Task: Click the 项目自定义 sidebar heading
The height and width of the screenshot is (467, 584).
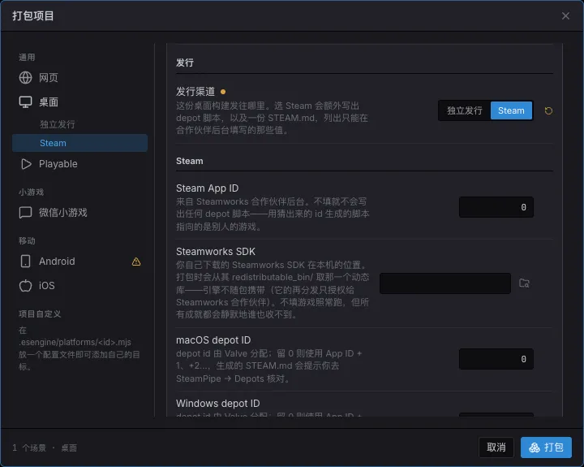Action: pos(40,313)
